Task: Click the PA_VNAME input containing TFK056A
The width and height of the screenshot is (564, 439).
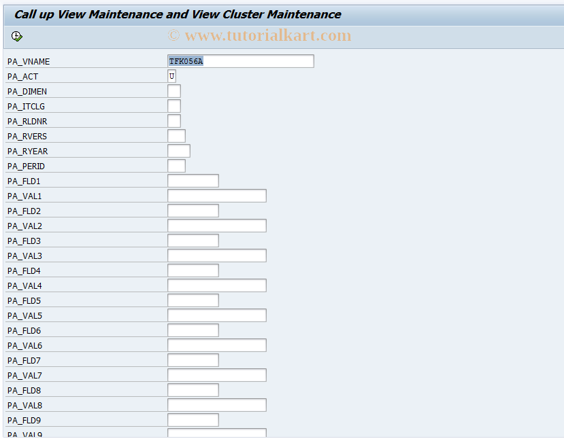Action: click(x=239, y=61)
